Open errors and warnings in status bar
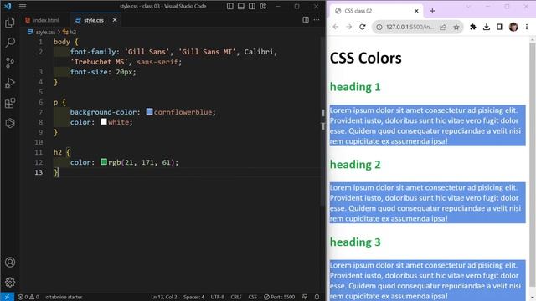Image resolution: width=536 pixels, height=301 pixels. [28, 297]
